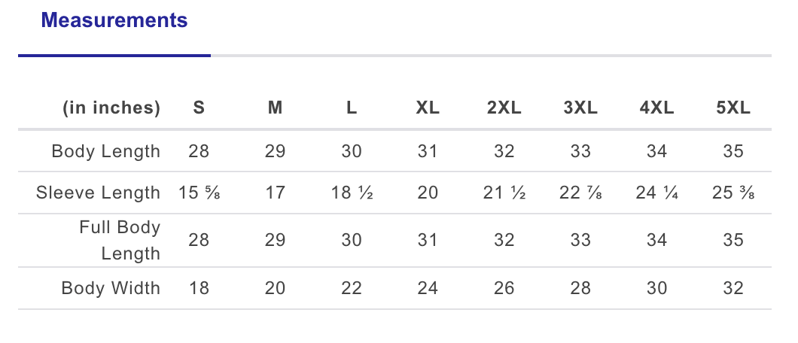This screenshot has width=798, height=343.
Task: Select the 18 ½ sleeve length value
Action: (352, 193)
